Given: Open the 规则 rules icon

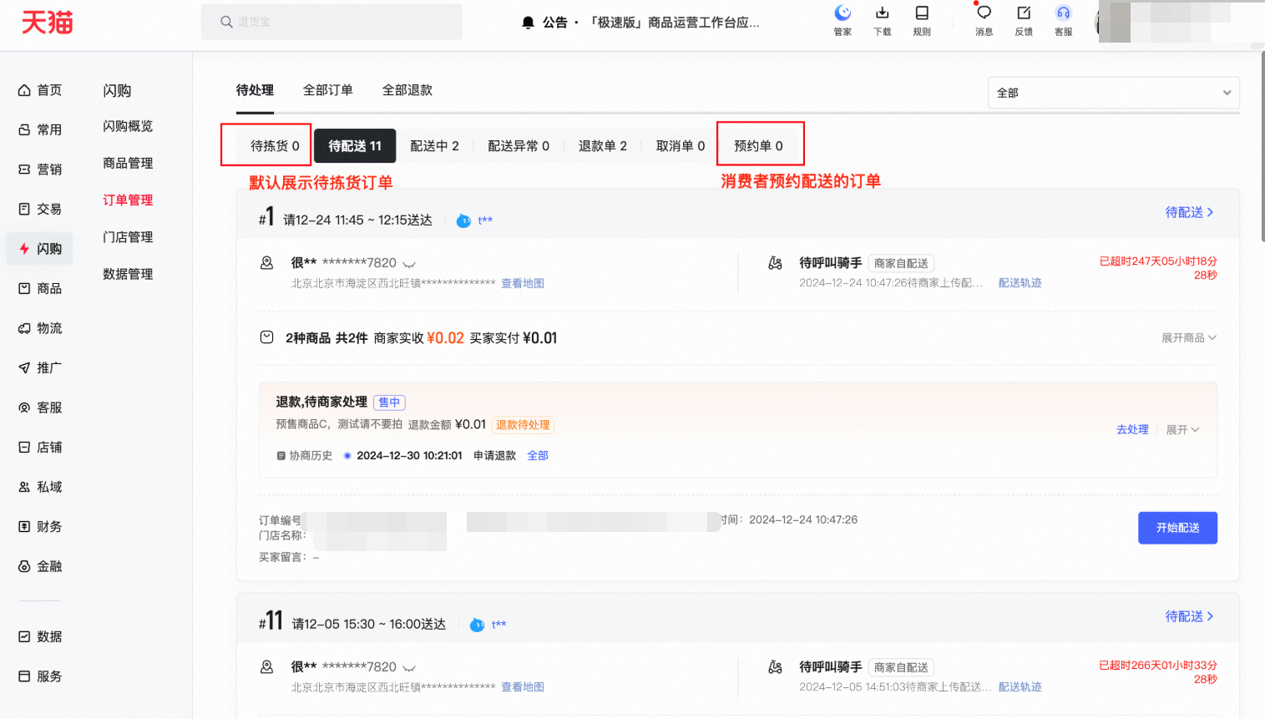Looking at the screenshot, I should click(922, 13).
